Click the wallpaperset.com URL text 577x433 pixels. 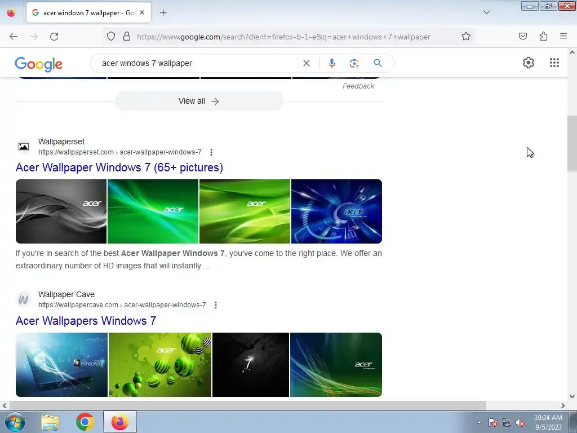(x=120, y=152)
